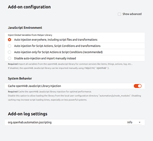Click the dropdown arrow next to Info

(x=139, y=122)
